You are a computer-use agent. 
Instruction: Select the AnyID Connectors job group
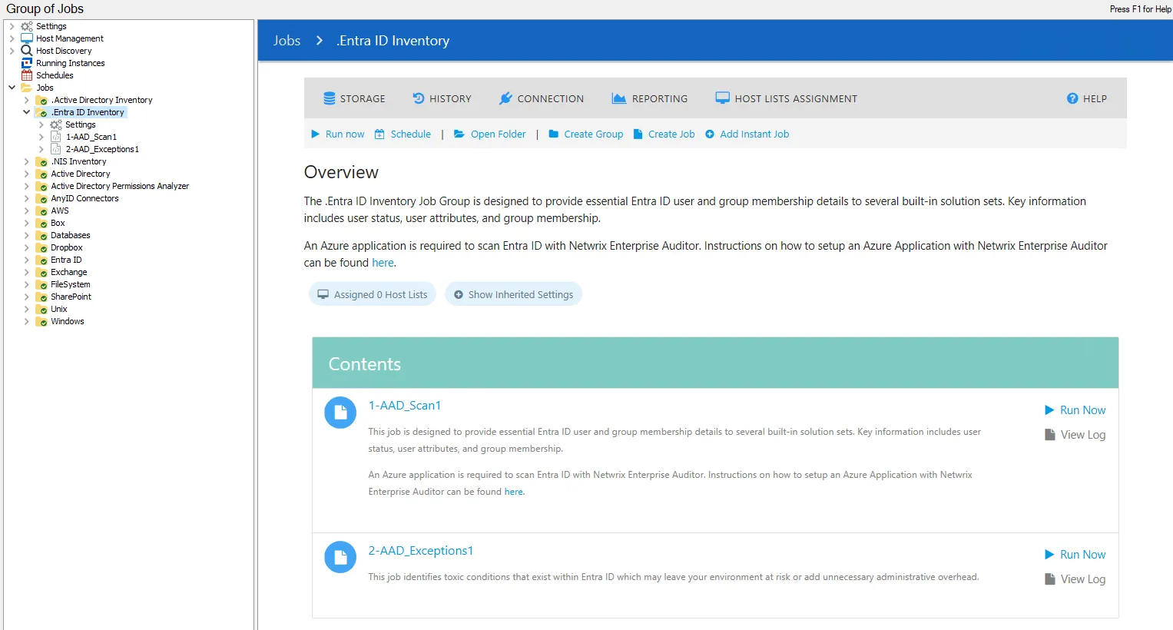click(x=84, y=198)
